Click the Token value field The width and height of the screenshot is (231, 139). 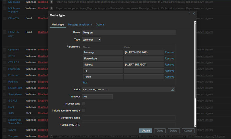(144, 77)
